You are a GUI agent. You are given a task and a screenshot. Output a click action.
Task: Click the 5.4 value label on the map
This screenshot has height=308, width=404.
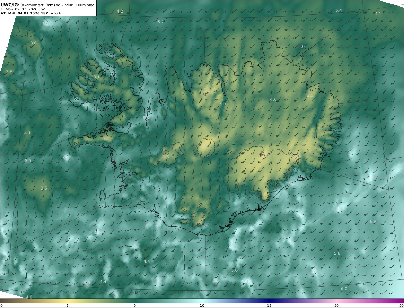(x=339, y=10)
